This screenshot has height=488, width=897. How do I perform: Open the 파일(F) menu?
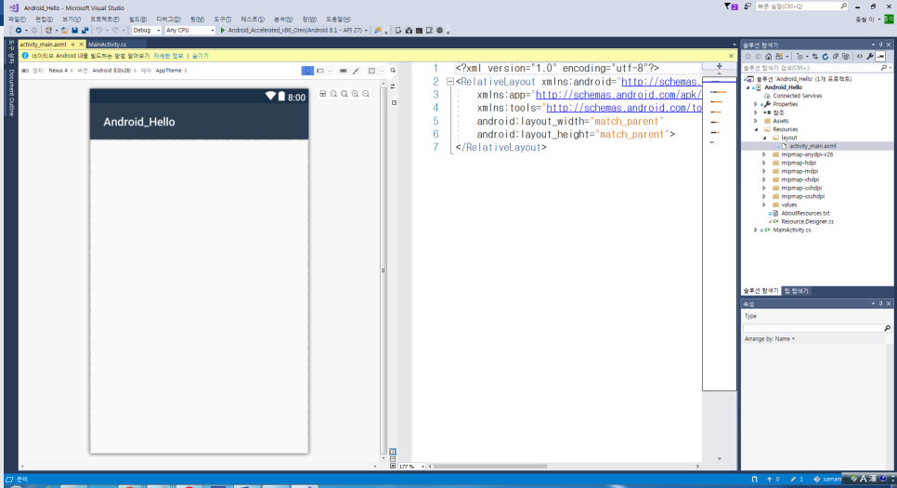17,19
